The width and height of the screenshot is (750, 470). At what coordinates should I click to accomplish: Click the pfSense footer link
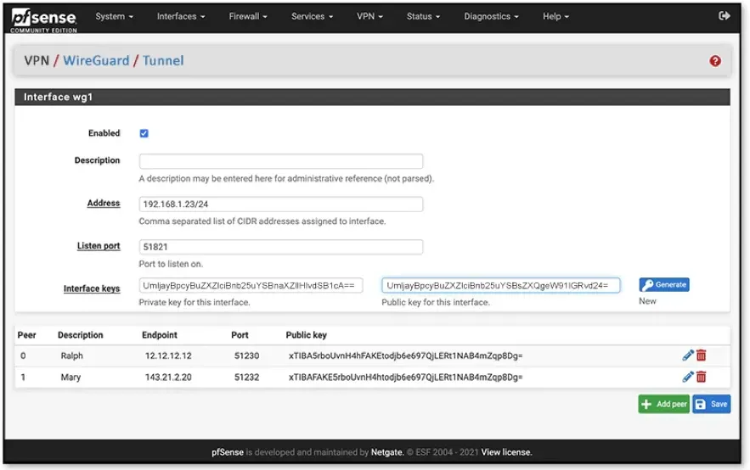pyautogui.click(x=228, y=452)
